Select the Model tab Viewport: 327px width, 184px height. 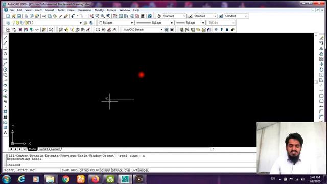(x=32, y=149)
